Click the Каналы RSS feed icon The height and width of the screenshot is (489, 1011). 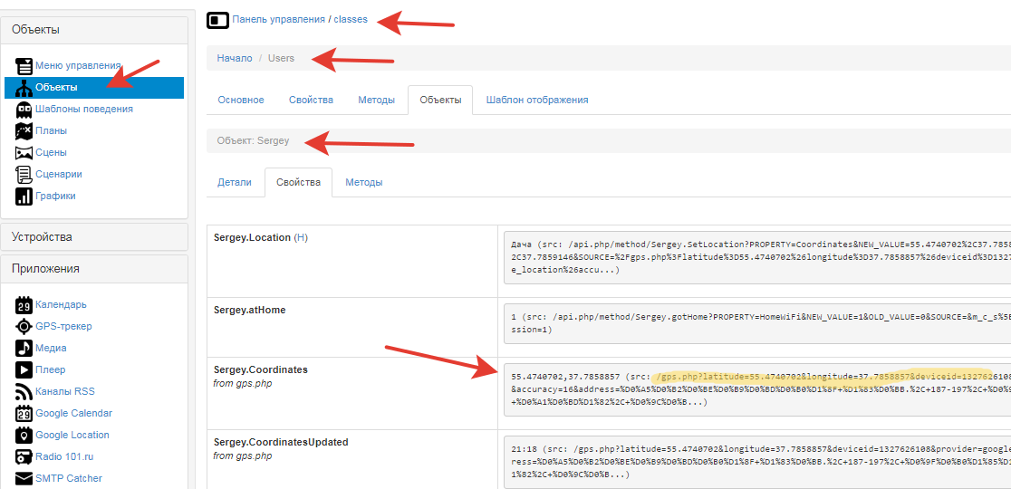coord(24,392)
